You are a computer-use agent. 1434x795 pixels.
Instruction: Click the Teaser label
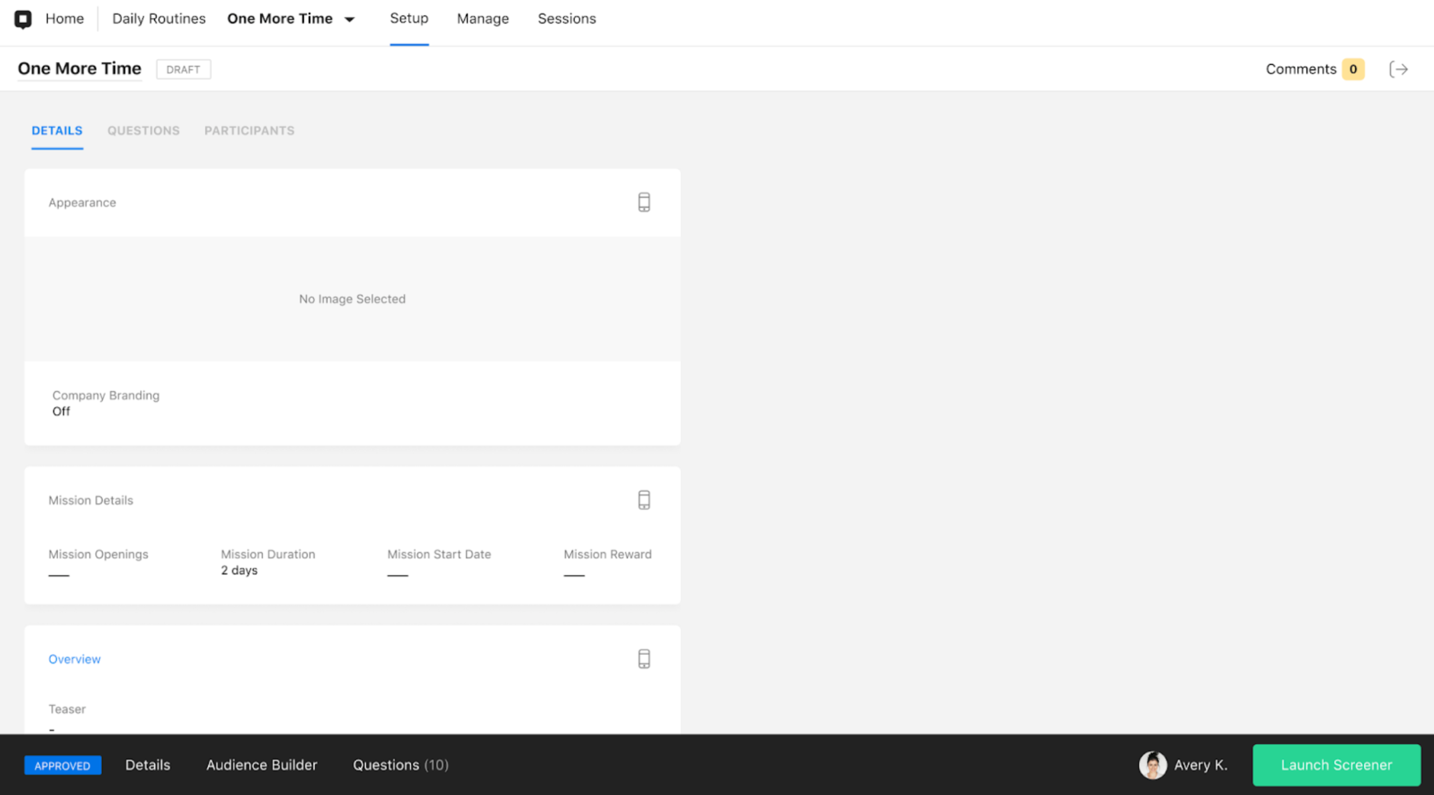click(67, 709)
